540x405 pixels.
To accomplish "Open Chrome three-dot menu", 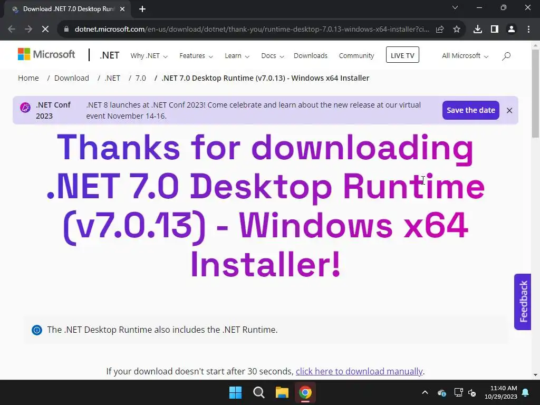I will pos(528,30).
